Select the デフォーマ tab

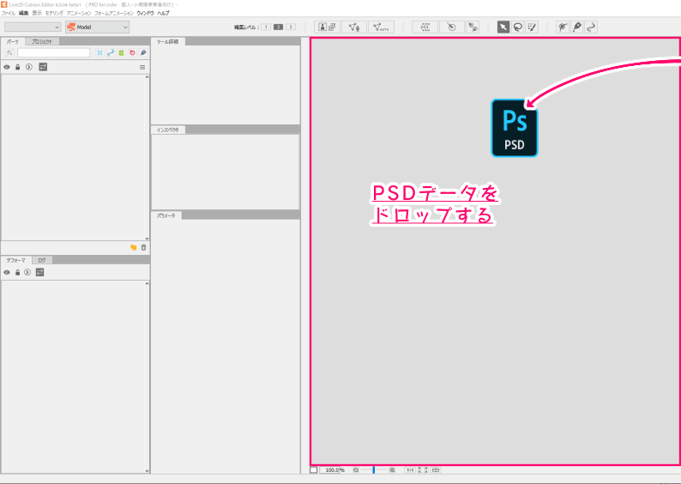coord(16,260)
